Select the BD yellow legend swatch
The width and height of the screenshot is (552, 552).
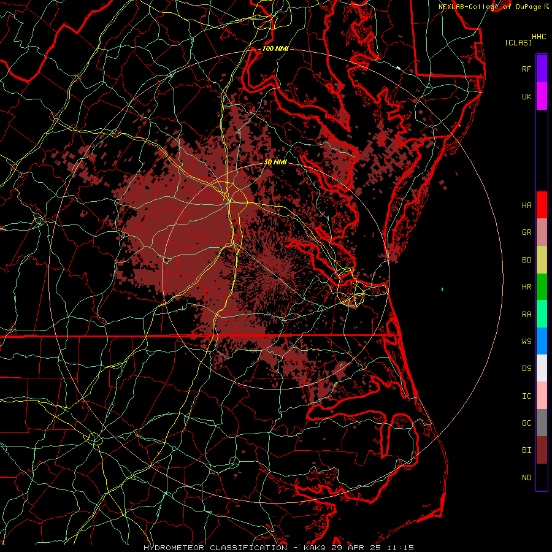tap(542, 260)
